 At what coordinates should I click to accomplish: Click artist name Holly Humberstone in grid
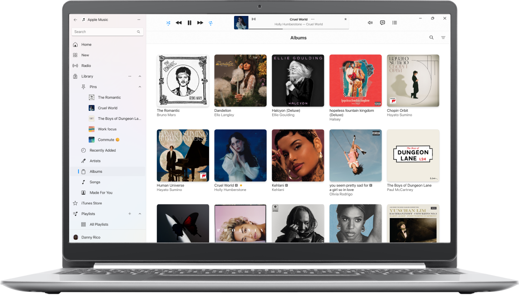point(230,190)
